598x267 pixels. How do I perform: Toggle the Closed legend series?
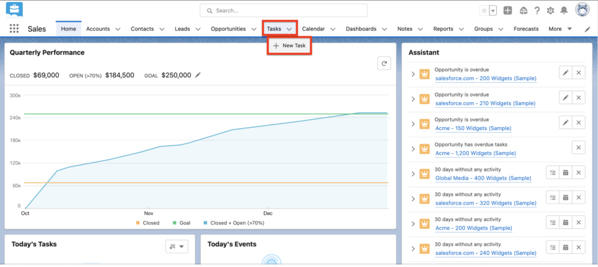click(148, 223)
